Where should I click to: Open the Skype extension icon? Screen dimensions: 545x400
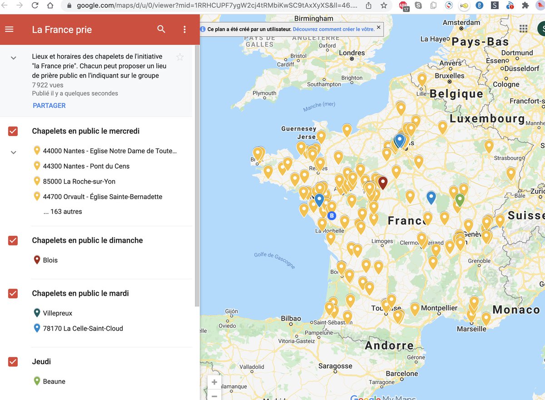[x=418, y=6]
